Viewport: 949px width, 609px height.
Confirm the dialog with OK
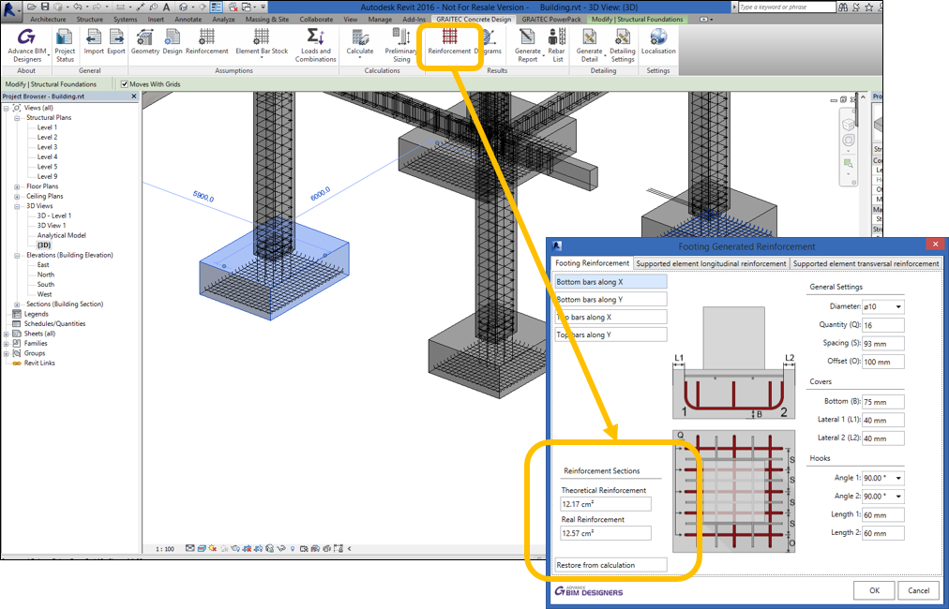pyautogui.click(x=873, y=590)
